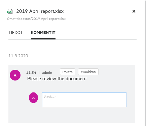Viewport: 146px width, 126px height.
Task: Focus the Vastaa reply field
Action: [x=84, y=100]
